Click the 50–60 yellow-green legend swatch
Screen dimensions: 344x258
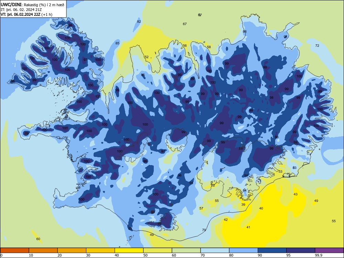click(158, 250)
